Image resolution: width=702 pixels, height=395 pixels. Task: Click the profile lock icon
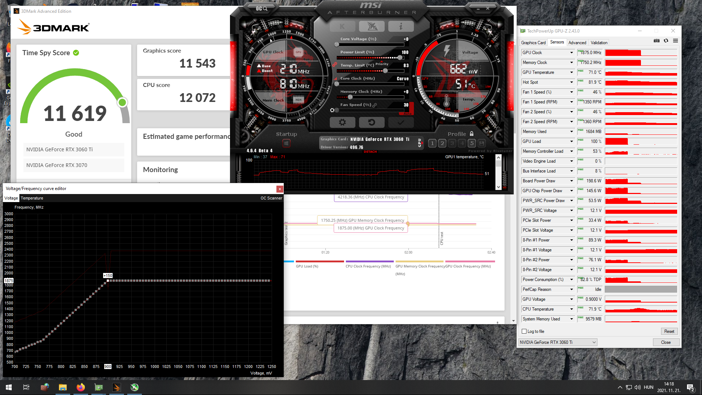(x=472, y=134)
